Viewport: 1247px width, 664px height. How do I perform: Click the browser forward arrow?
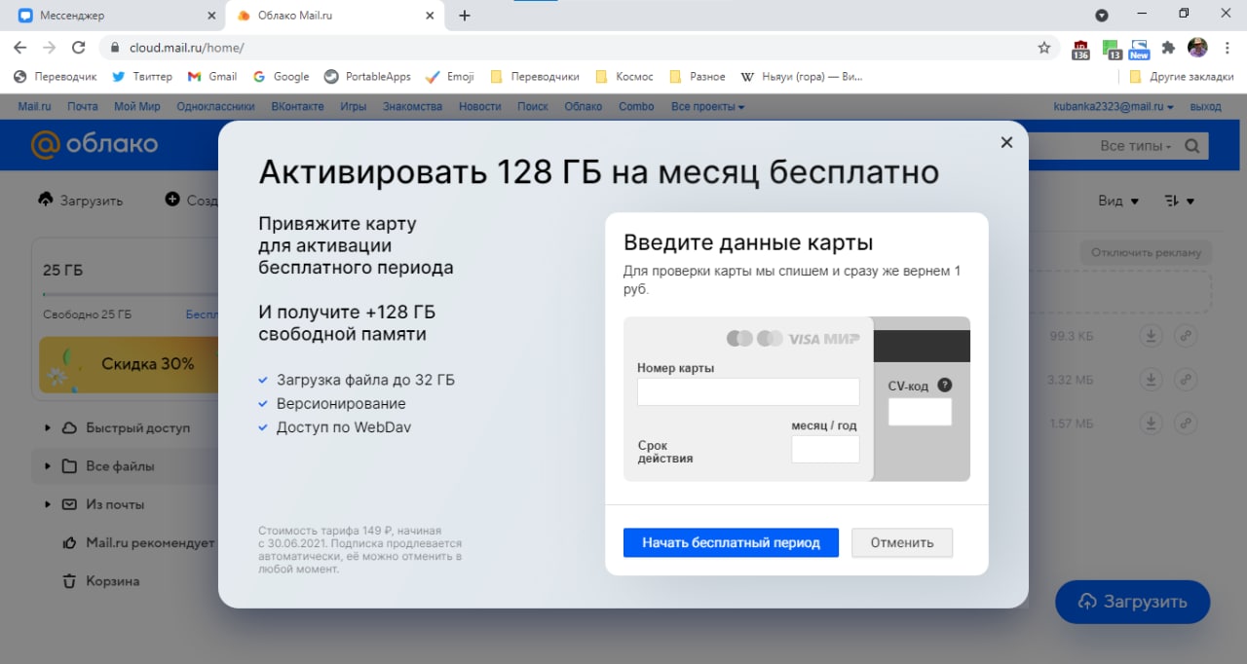[50, 48]
